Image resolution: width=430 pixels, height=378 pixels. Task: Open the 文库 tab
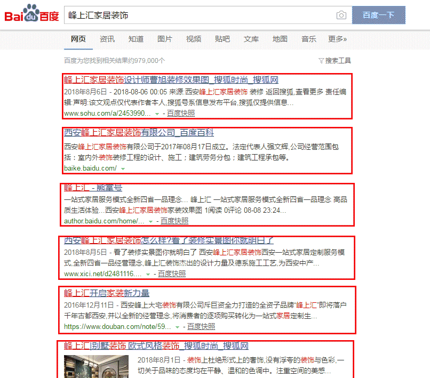(251, 39)
